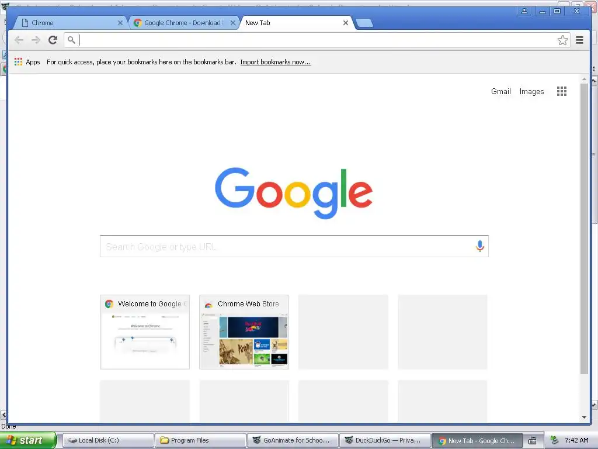This screenshot has height=449, width=598.
Task: Open a new tab with the new tab button
Action: [x=364, y=23]
